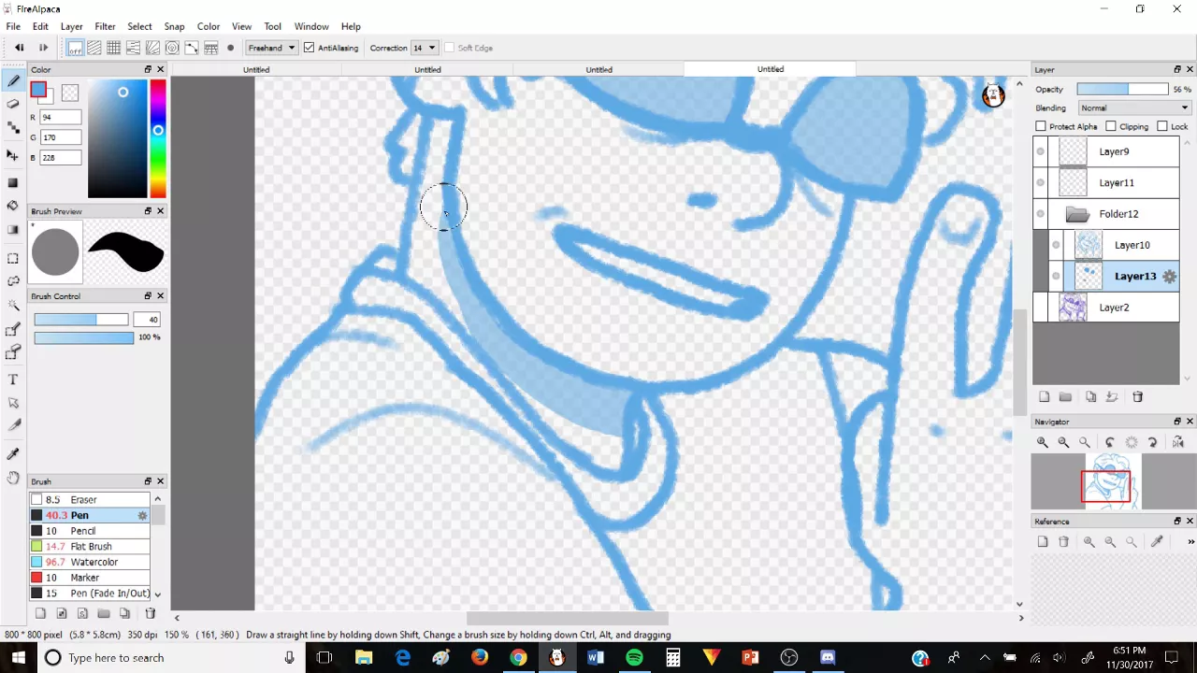Adjust the layer Opacity slider

point(1122,89)
